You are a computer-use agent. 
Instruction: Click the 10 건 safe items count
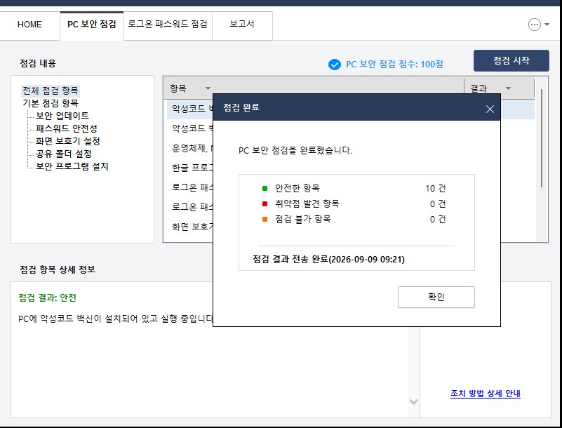point(436,188)
